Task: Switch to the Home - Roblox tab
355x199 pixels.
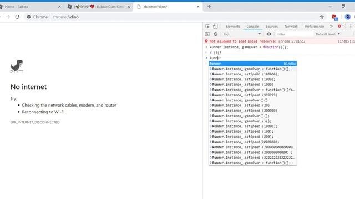Action: tap(29, 7)
